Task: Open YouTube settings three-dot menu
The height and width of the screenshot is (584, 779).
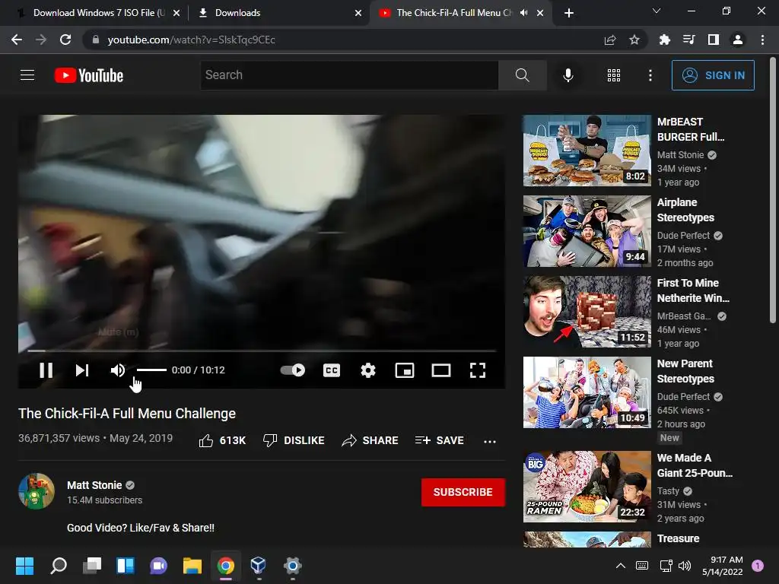Action: (x=650, y=75)
